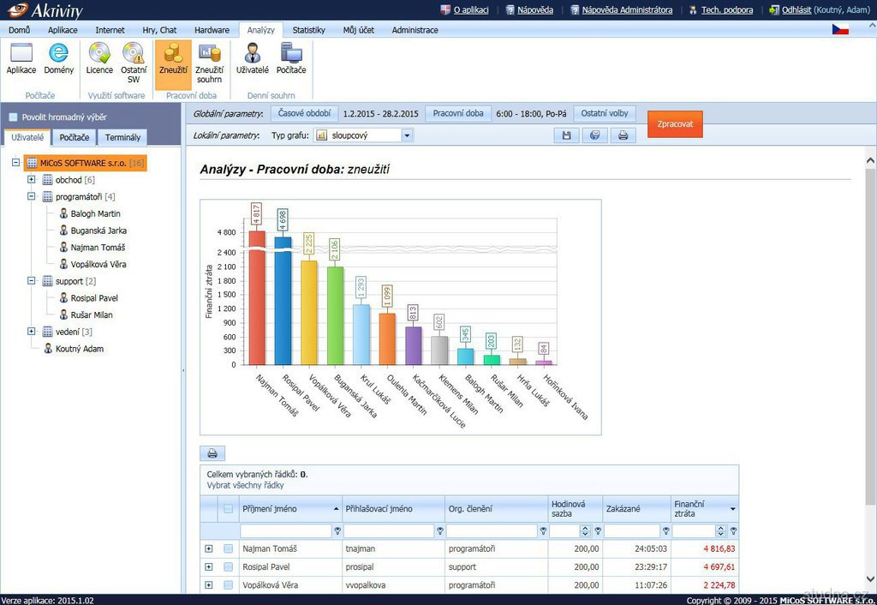Check the Najman Tomáš row checkbox
The image size is (877, 605).
pyautogui.click(x=228, y=549)
